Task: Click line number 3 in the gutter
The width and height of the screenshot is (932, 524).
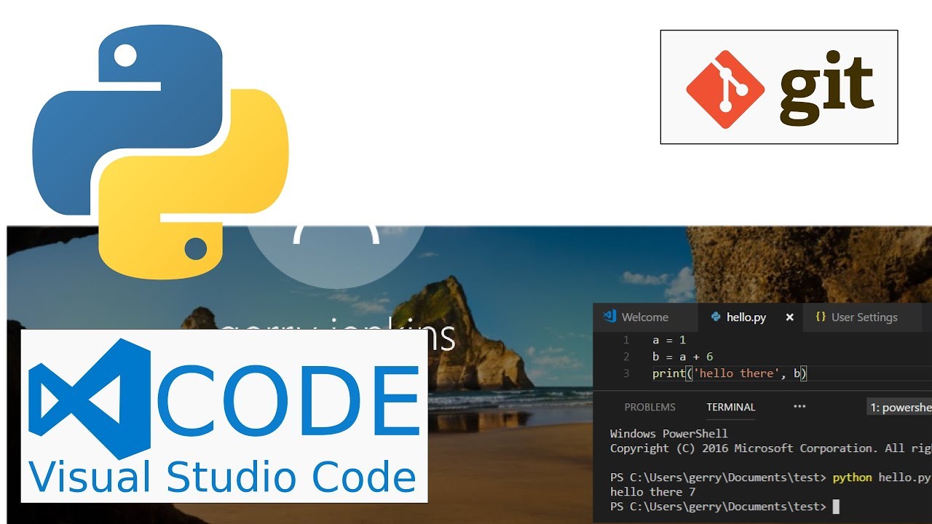Action: 626,373
